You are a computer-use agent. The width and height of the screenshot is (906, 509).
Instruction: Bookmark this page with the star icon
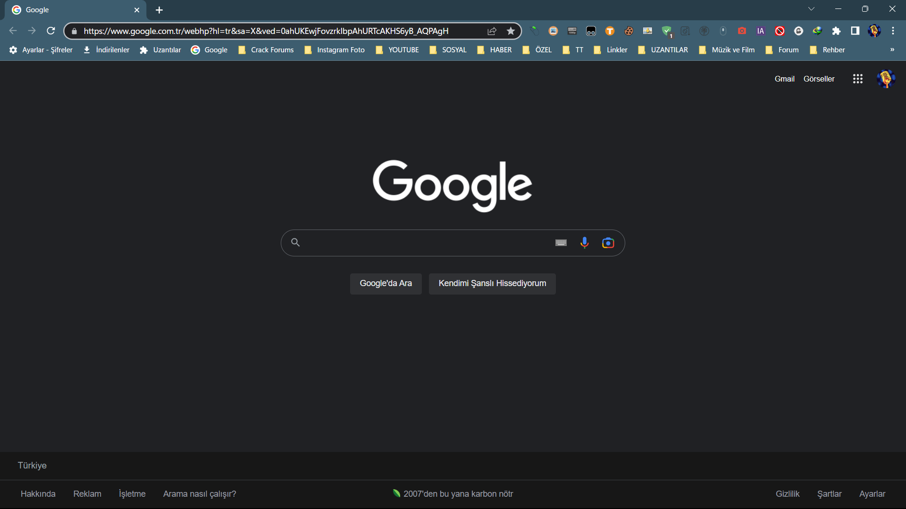pyautogui.click(x=511, y=31)
